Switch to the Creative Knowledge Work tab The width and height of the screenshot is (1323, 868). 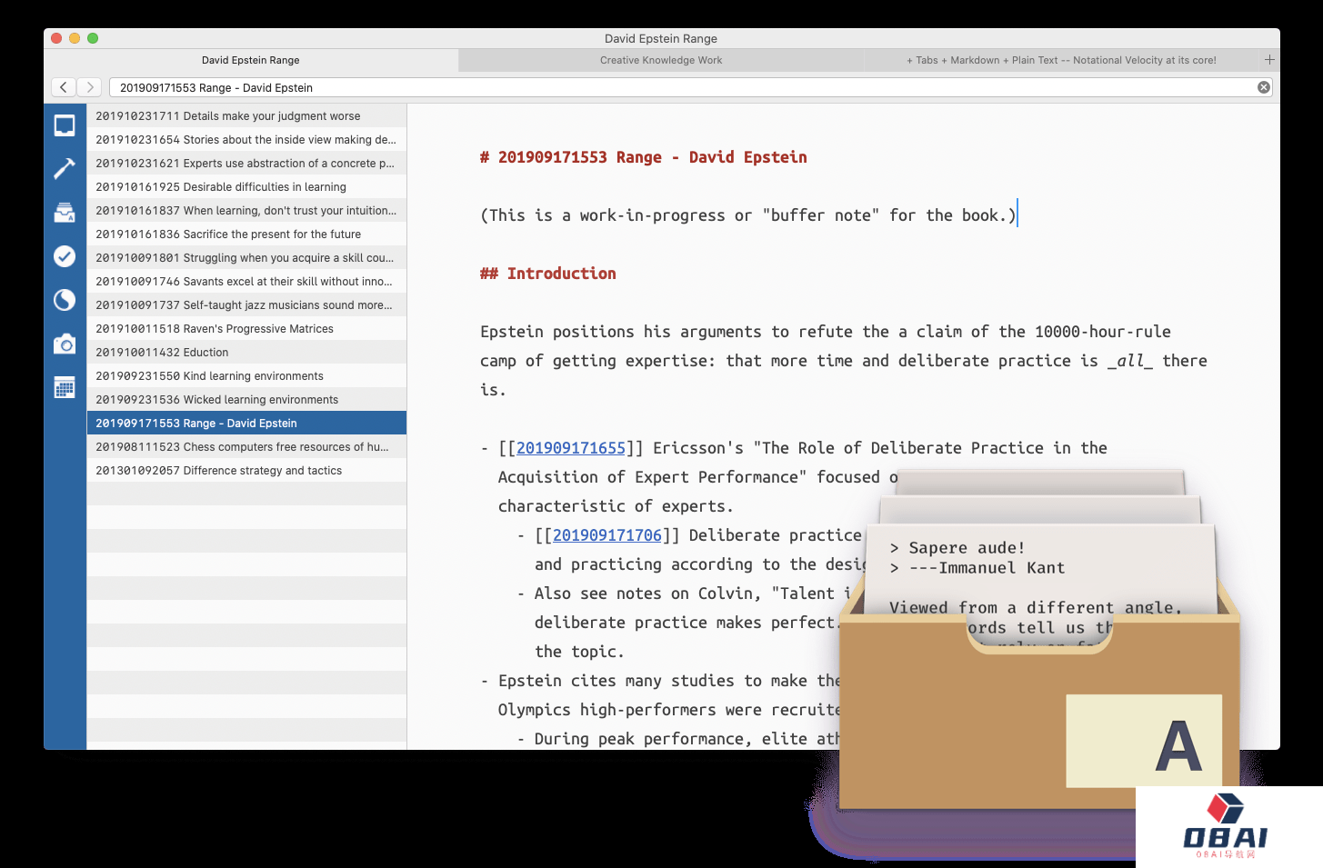click(x=661, y=60)
